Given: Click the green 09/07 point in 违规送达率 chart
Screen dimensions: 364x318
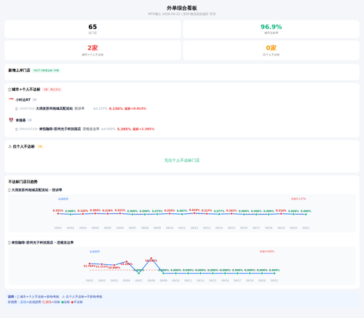Looking at the screenshot, I should pyautogui.click(x=139, y=273).
